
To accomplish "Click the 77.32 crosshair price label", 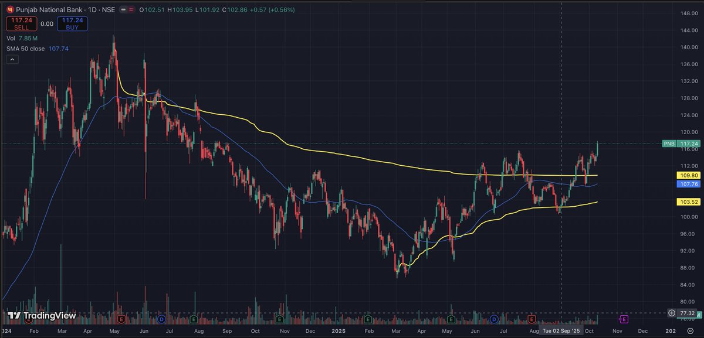I will click(688, 313).
